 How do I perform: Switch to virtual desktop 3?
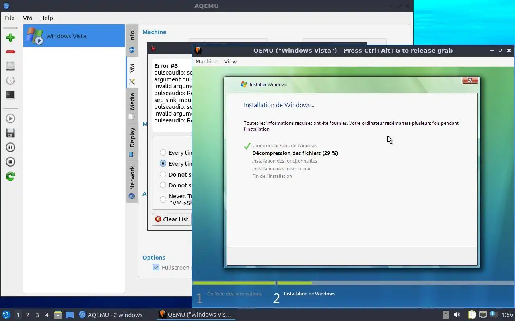[37, 315]
